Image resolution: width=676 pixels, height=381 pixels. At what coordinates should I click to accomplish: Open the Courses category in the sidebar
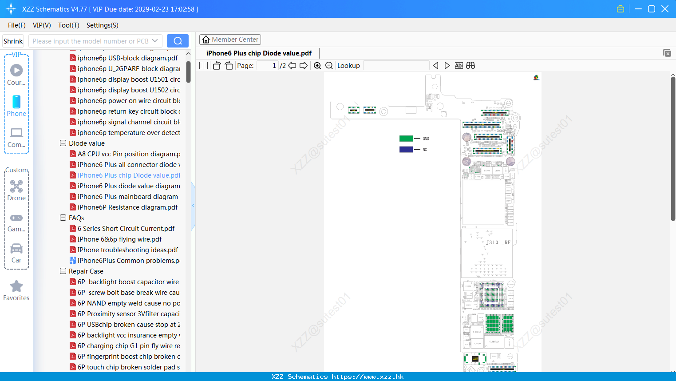coord(16,75)
